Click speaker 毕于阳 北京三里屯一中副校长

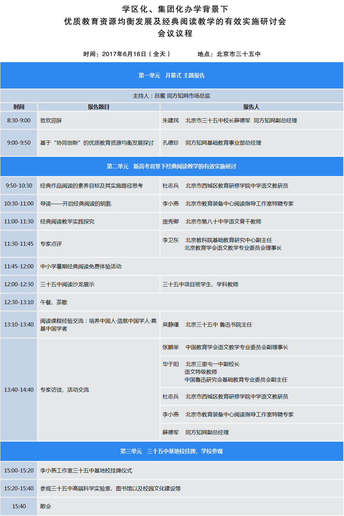pos(201,364)
